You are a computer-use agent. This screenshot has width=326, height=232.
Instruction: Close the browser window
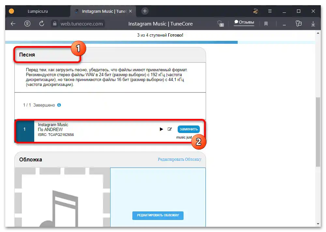(313, 11)
